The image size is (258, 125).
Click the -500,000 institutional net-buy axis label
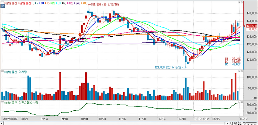[251, 113]
